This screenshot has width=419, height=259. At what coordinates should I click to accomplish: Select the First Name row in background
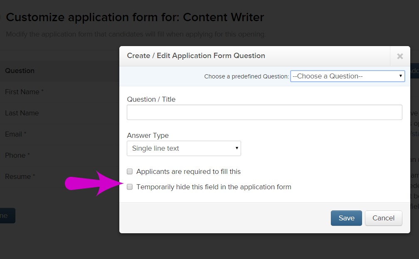tap(59, 92)
